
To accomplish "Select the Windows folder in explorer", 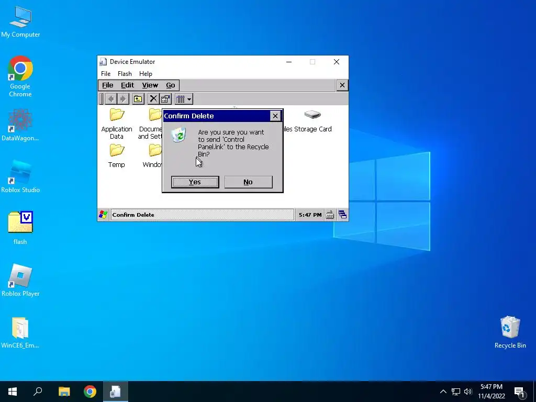I will click(x=152, y=156).
